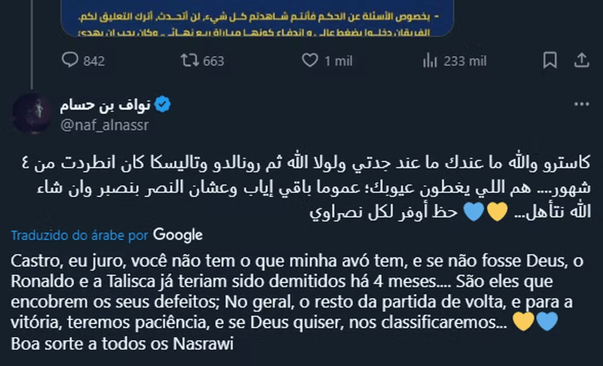Click the 842 replies count
Viewport: 603px width, 366px height.
tap(94, 61)
